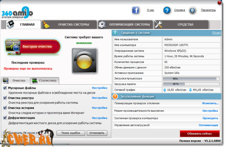The image size is (226, 148).
Task: Click the gear icon beside Параметры
Action: pos(193,10)
